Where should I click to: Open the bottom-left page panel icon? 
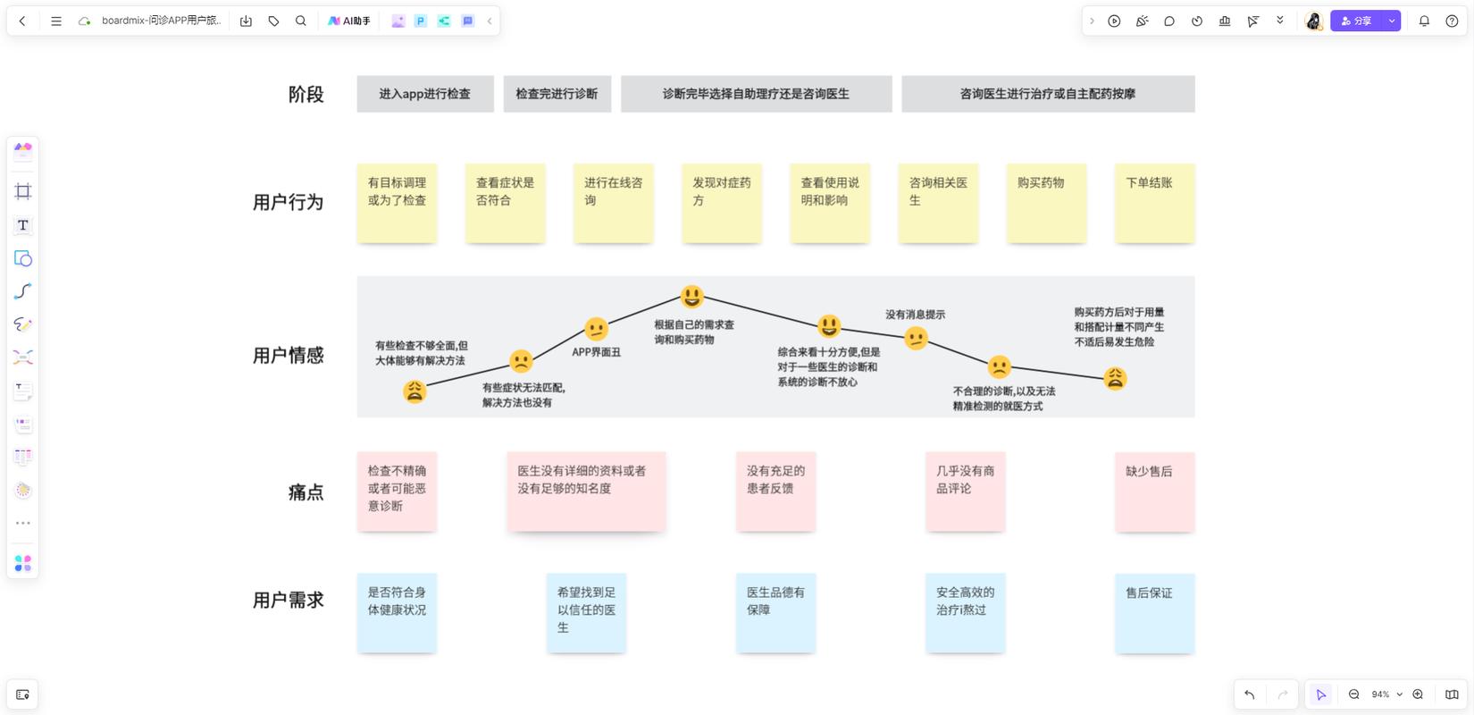23,694
